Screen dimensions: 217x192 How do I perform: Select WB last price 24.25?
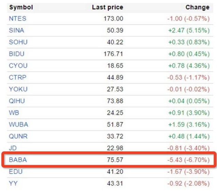[115, 113]
